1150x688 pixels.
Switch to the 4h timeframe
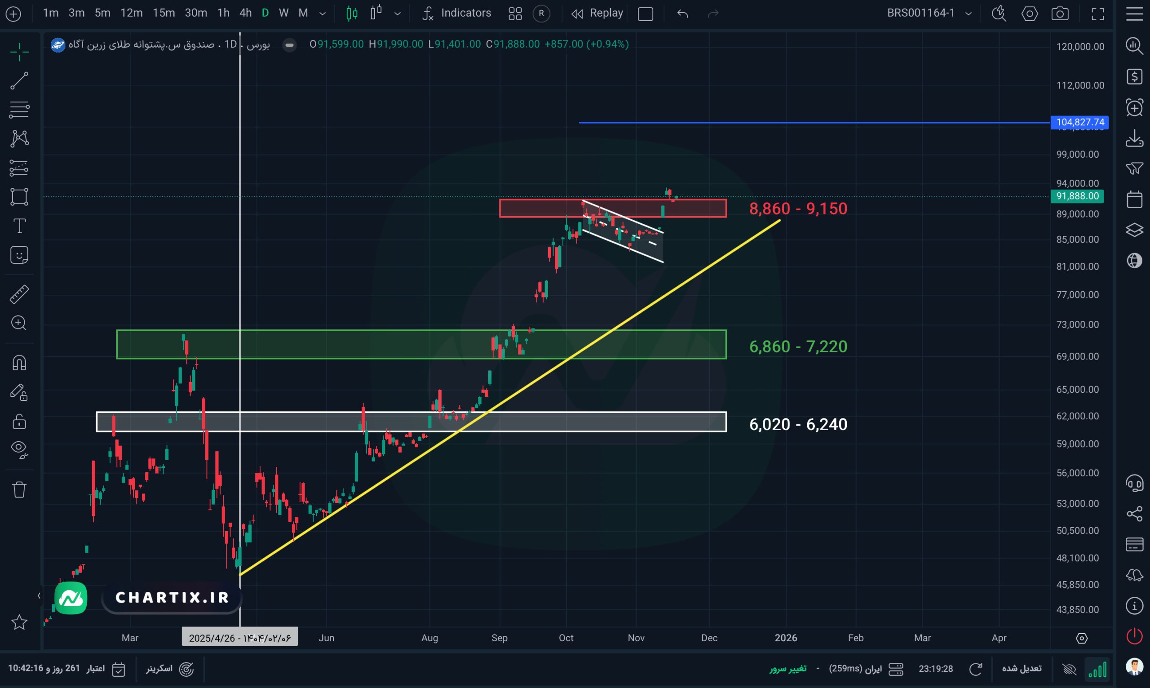245,13
